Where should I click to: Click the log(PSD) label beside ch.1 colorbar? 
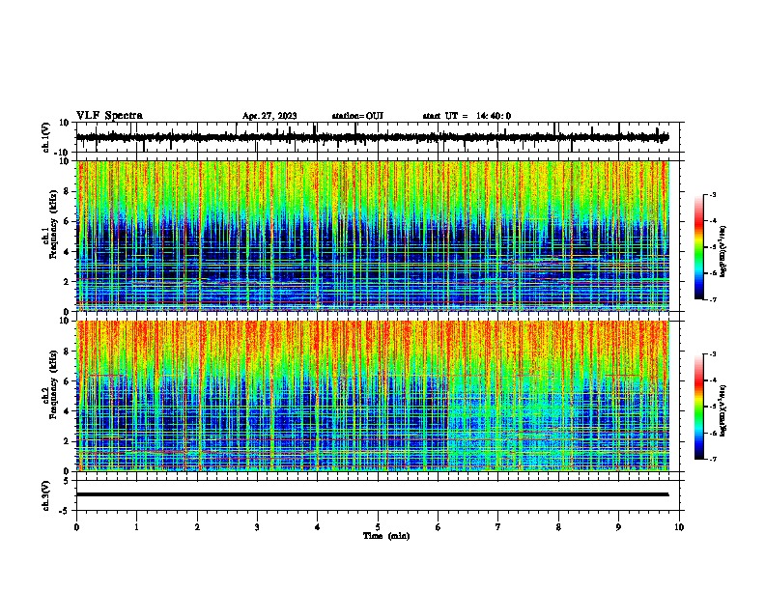723,252
